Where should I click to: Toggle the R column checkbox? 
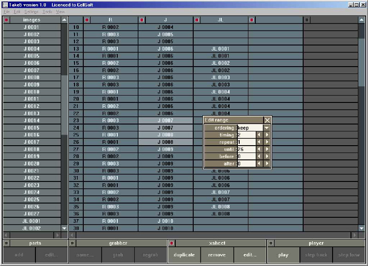[x=87, y=20]
